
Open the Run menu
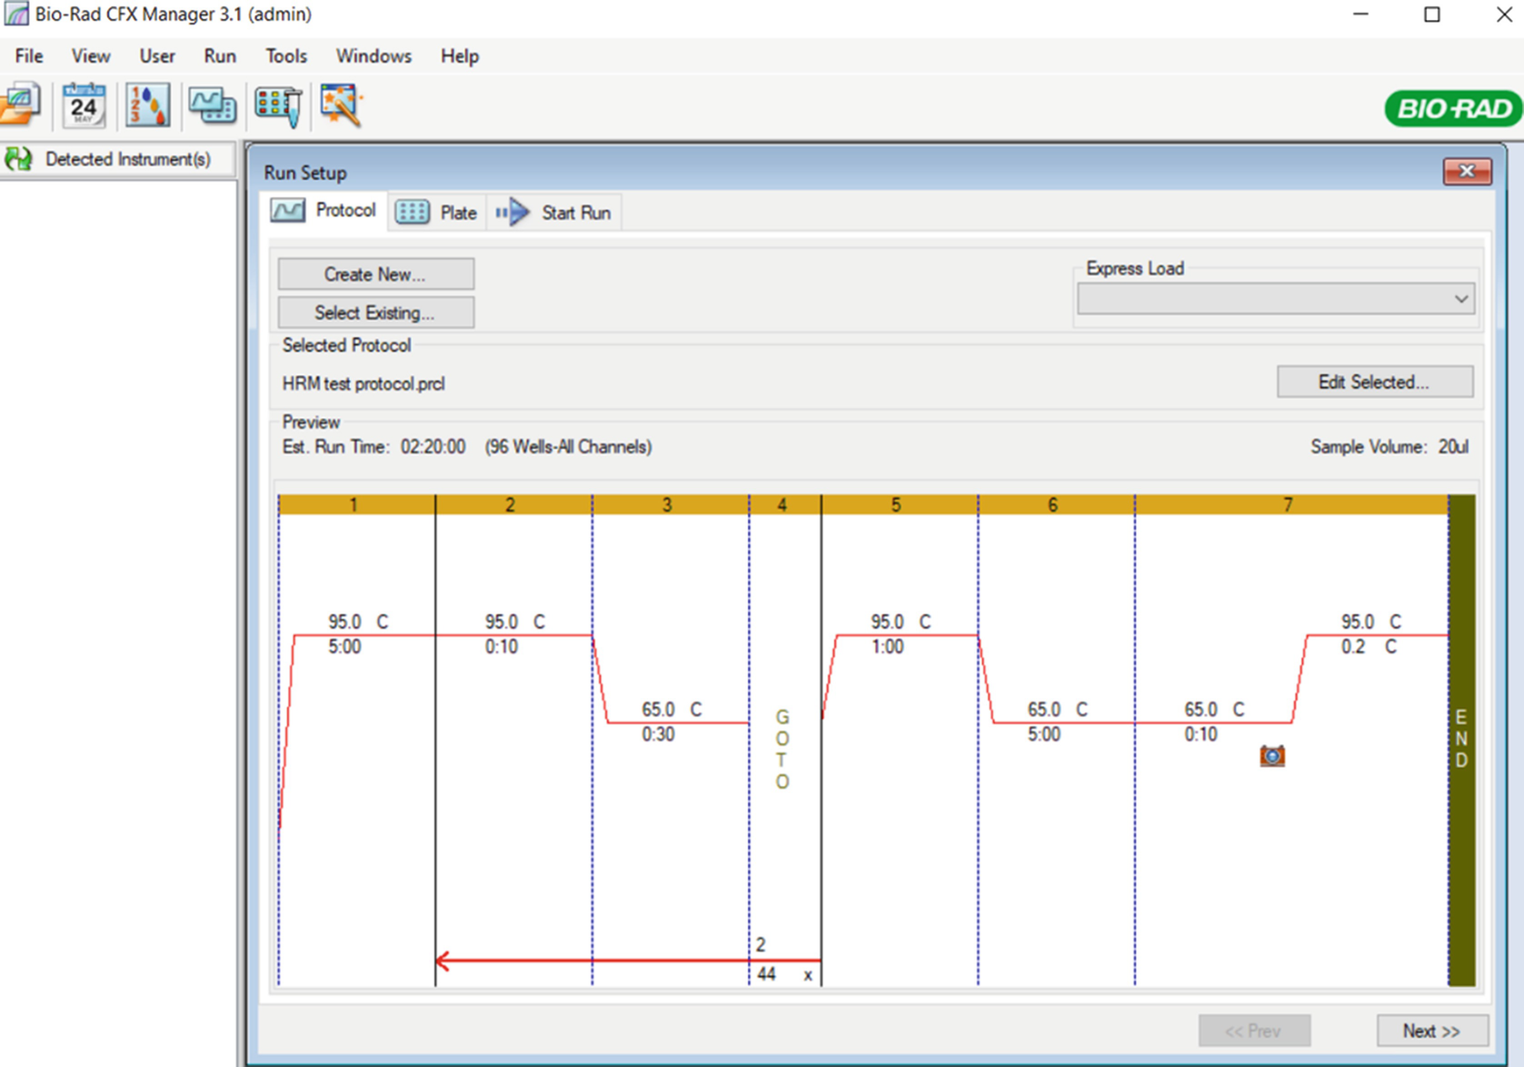coord(220,56)
